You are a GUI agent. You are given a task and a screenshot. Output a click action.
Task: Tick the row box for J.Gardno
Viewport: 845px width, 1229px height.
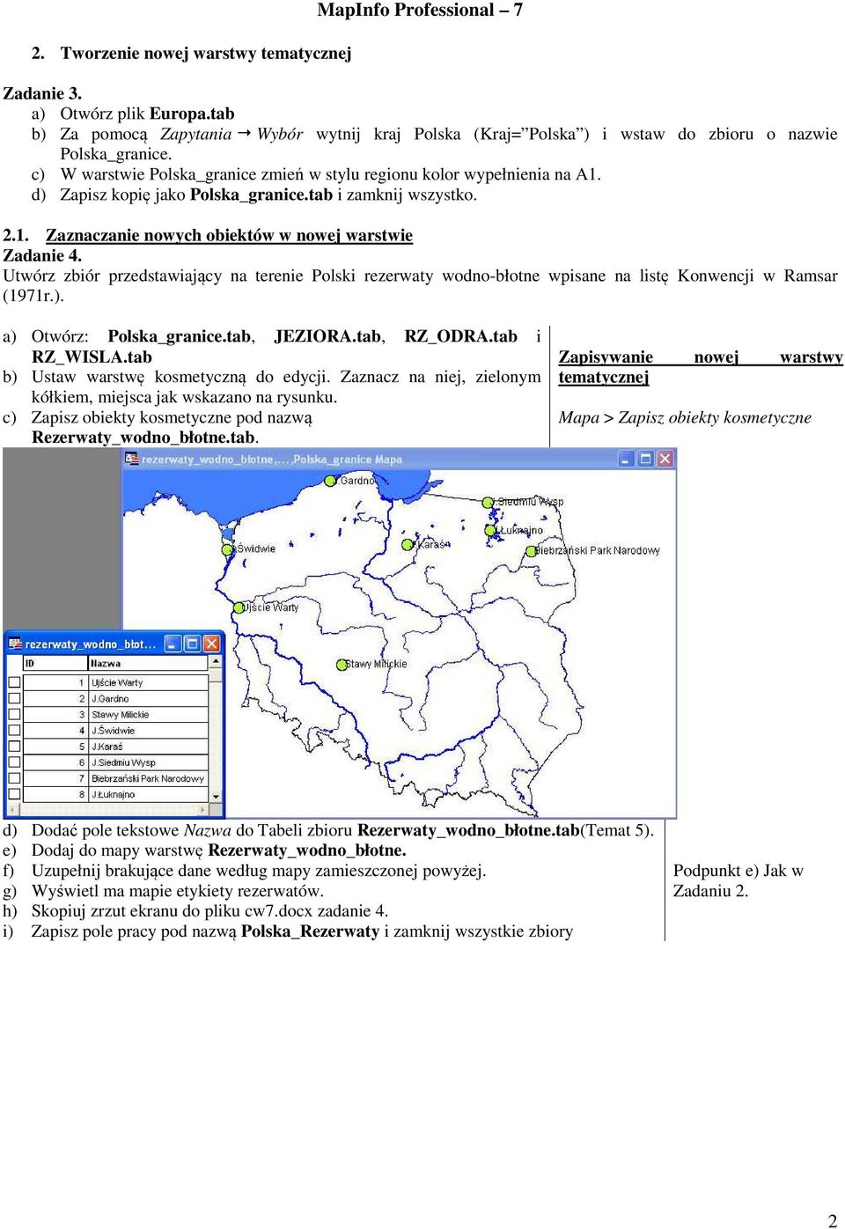click(14, 698)
